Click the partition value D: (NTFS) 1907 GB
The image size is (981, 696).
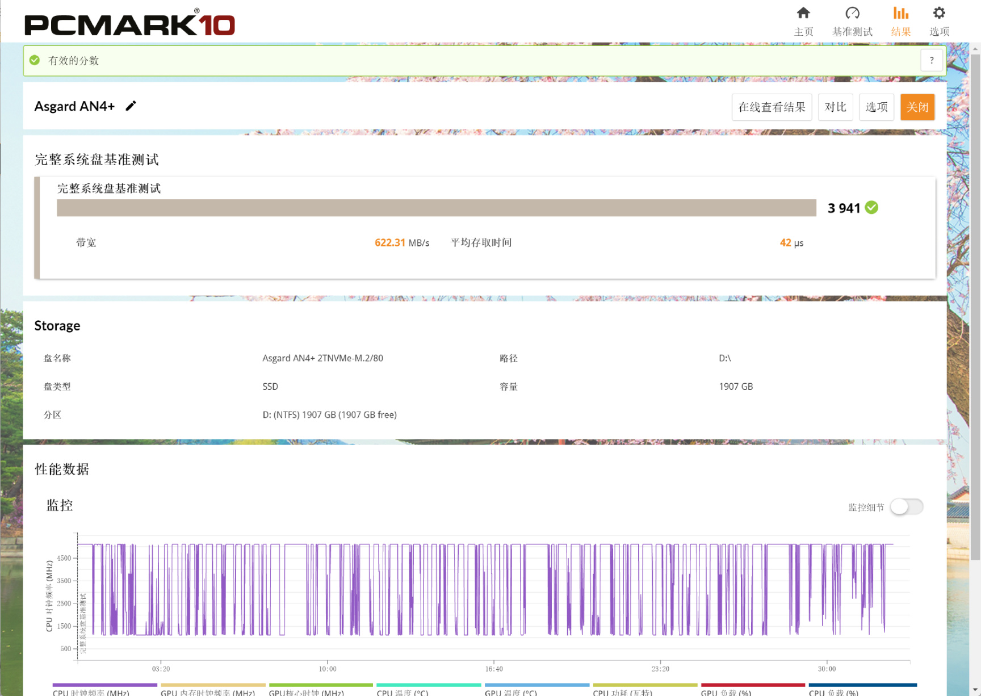coord(329,415)
